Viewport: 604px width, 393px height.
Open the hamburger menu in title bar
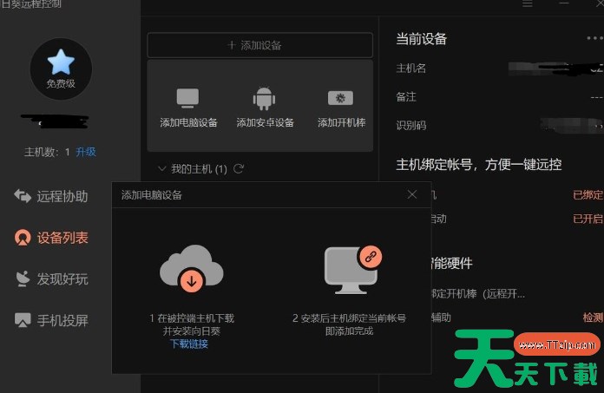pos(528,3)
